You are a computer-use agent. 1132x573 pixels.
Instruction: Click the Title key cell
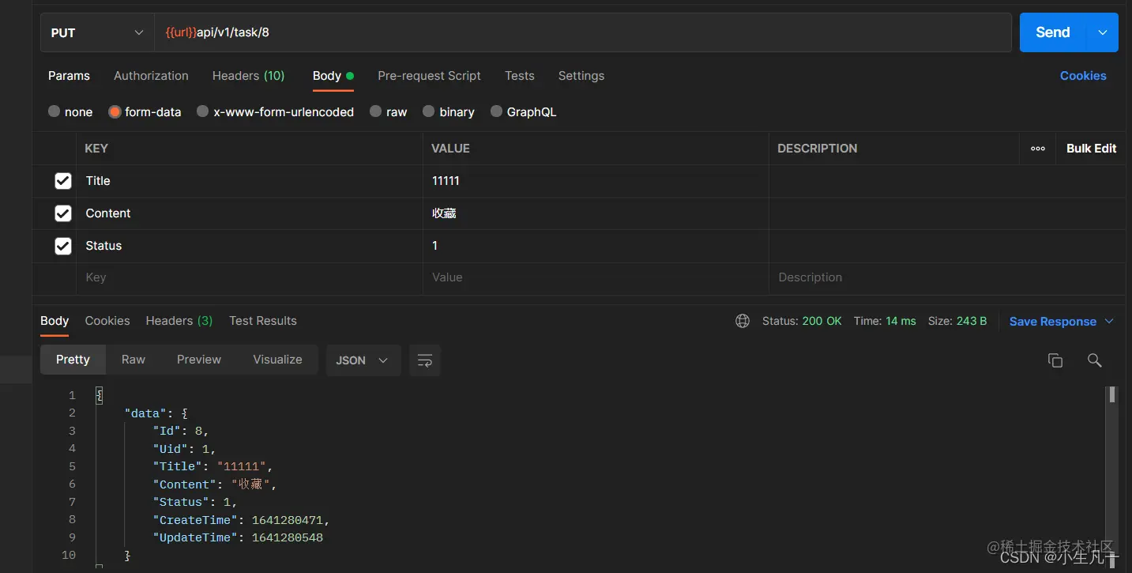pyautogui.click(x=250, y=181)
